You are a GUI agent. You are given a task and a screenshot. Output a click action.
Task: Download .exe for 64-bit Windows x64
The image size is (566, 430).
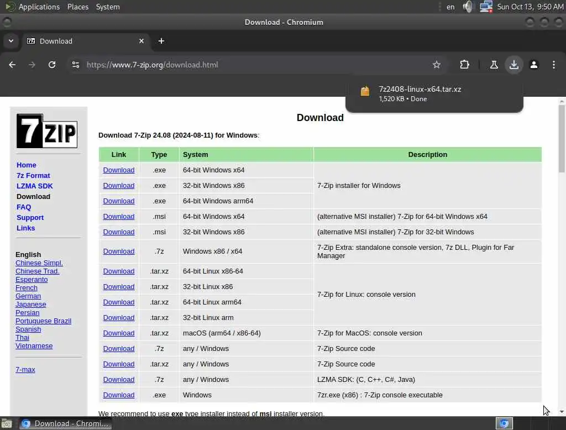click(119, 170)
